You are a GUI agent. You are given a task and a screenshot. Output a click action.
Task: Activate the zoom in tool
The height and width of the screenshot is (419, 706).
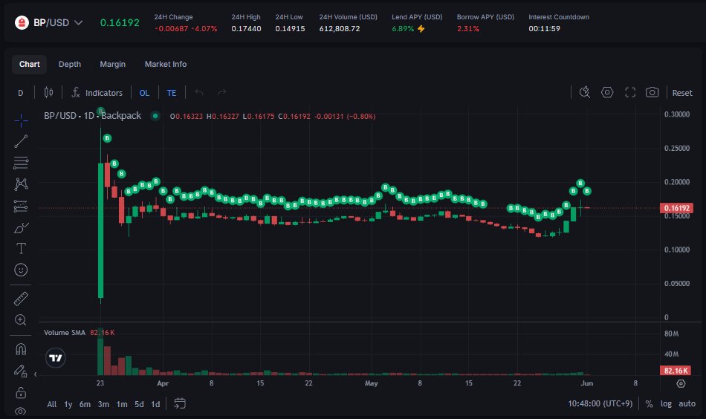point(21,319)
